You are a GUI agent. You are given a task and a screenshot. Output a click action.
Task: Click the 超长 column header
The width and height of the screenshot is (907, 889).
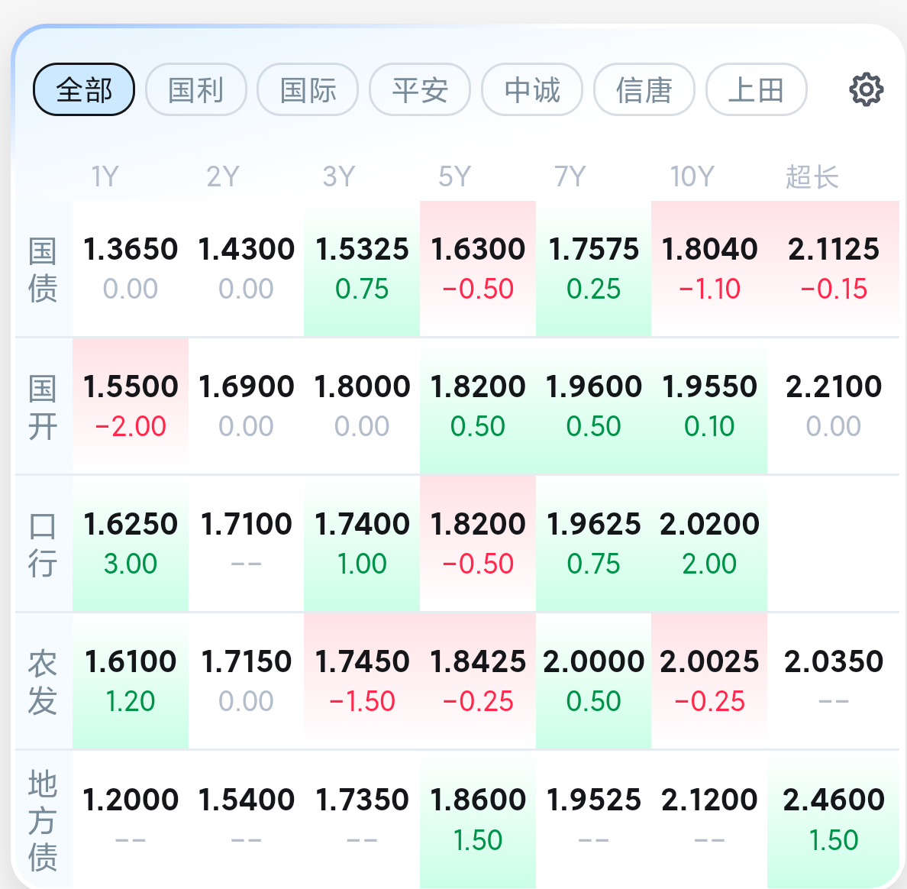(x=812, y=176)
